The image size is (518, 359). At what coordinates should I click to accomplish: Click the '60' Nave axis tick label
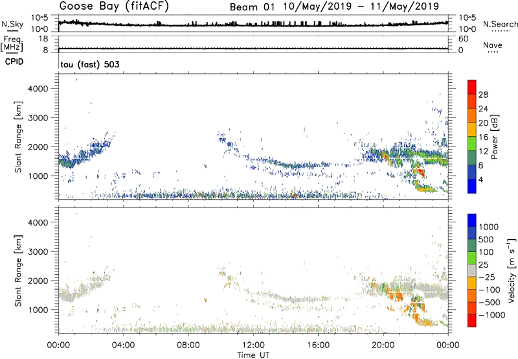coord(464,39)
